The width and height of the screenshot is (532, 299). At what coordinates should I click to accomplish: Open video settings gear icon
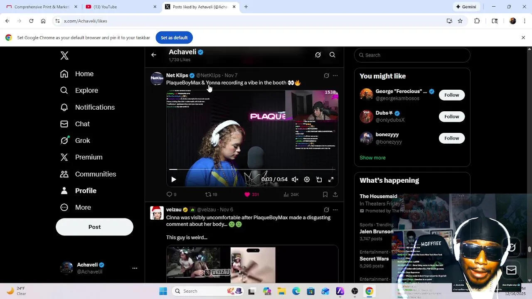pyautogui.click(x=307, y=179)
